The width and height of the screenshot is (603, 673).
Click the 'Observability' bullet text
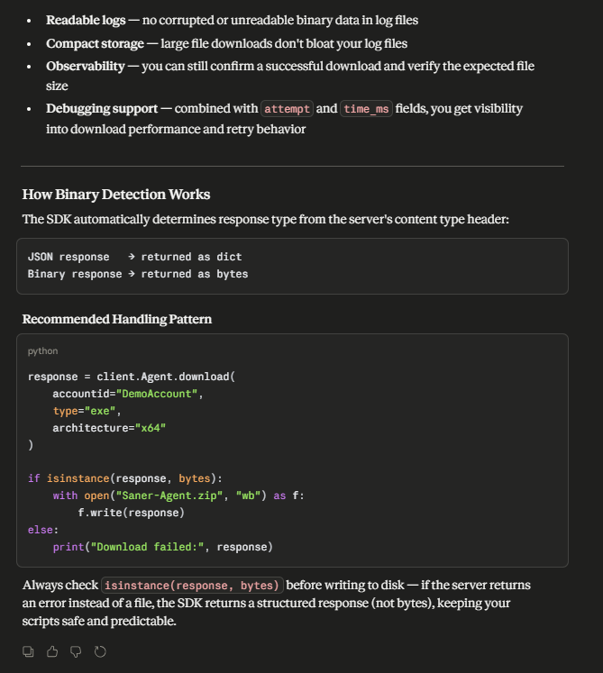tap(86, 66)
